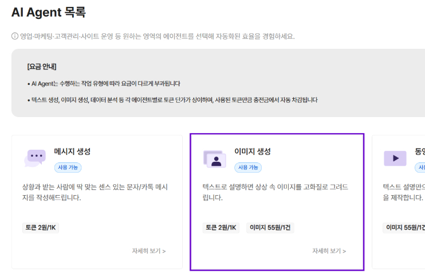Click 사용 가능 badge on 메시지 생성 card
425x272 pixels.
(x=68, y=168)
